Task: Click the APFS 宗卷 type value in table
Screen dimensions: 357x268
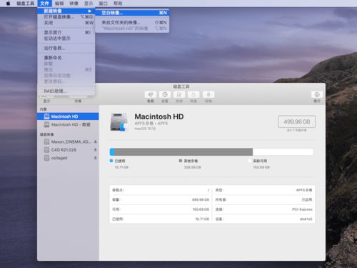Action: tap(304, 190)
